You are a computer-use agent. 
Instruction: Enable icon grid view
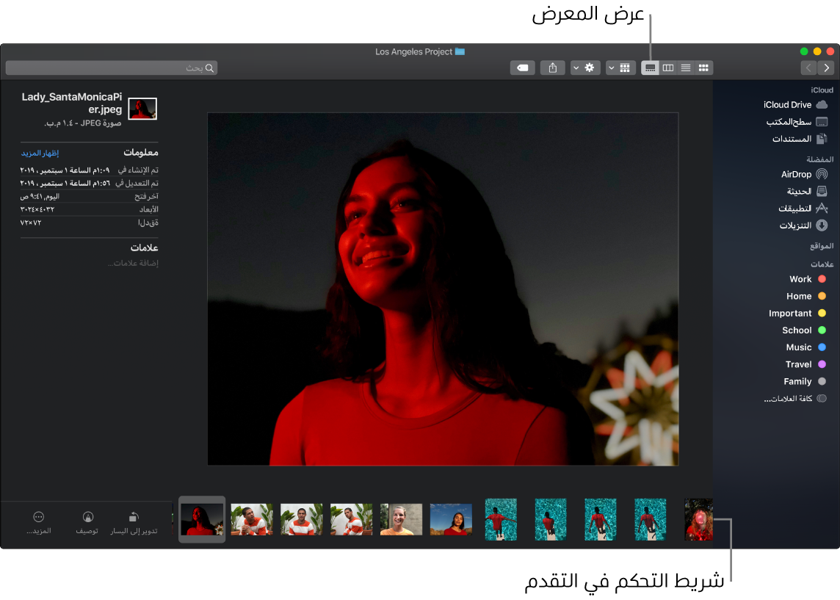pyautogui.click(x=703, y=68)
